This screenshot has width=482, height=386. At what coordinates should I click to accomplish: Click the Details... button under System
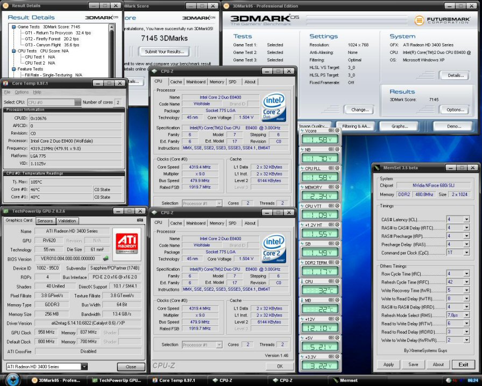click(x=455, y=75)
